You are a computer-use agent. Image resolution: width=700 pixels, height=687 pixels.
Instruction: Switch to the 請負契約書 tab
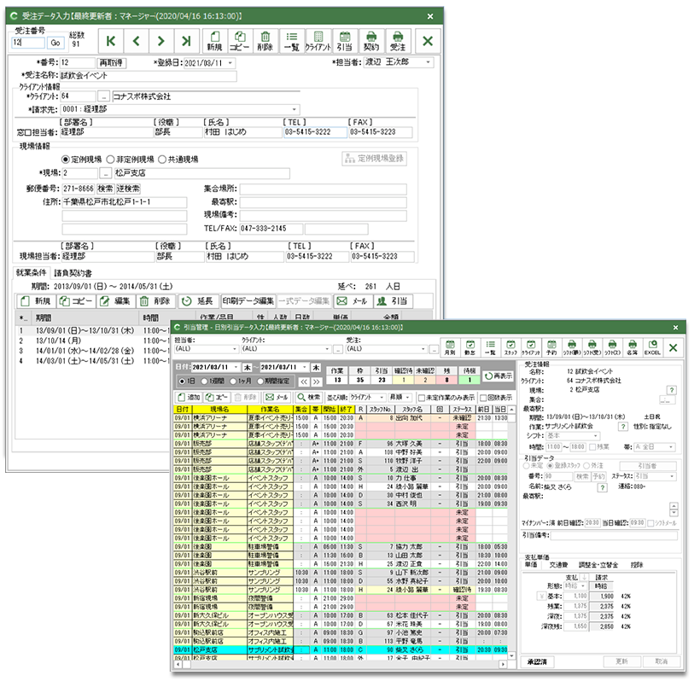click(x=73, y=273)
